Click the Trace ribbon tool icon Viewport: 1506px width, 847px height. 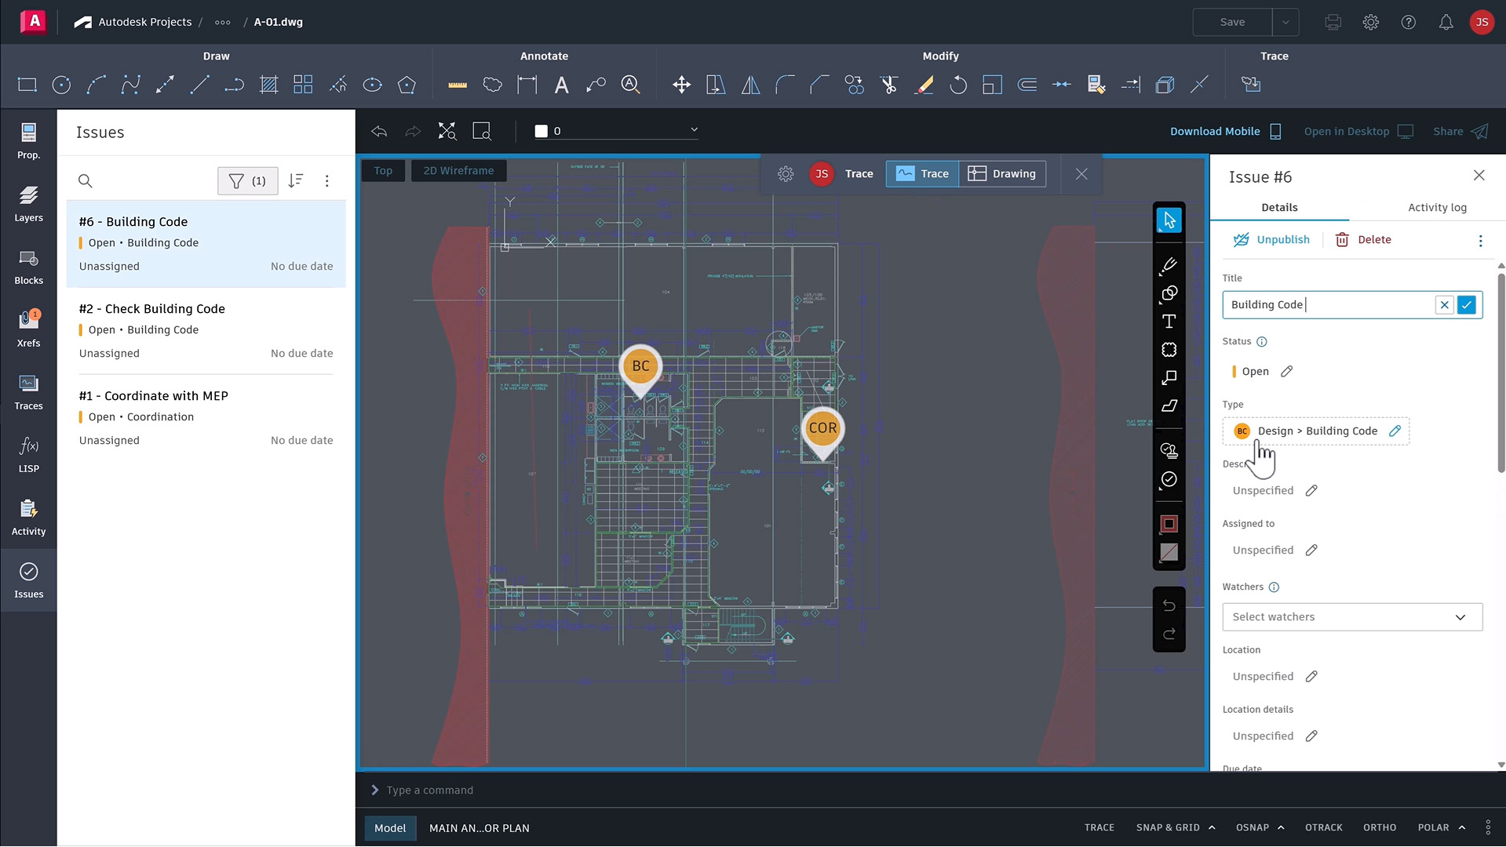tap(1251, 84)
